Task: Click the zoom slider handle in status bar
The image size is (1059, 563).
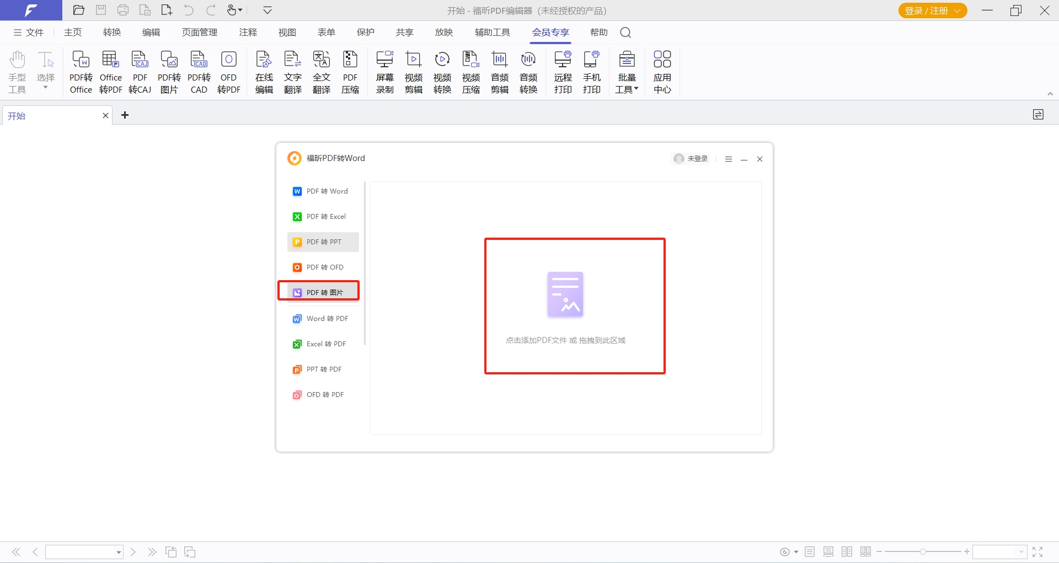Action: pos(923,551)
